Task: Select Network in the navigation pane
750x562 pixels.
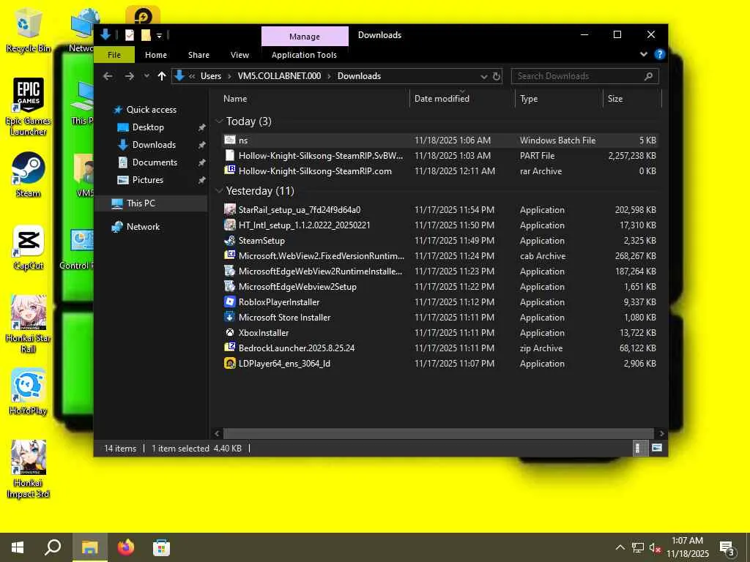Action: pyautogui.click(x=143, y=227)
